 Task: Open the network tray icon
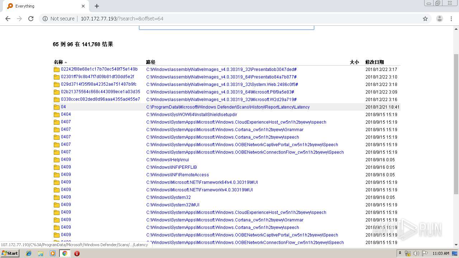[408, 253]
